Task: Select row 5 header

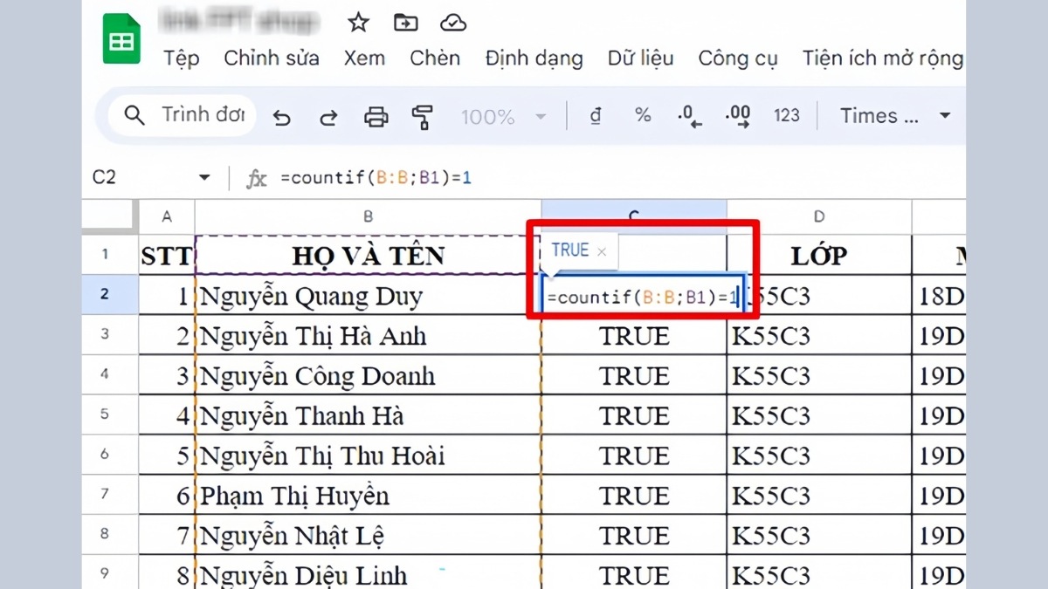Action: point(106,415)
